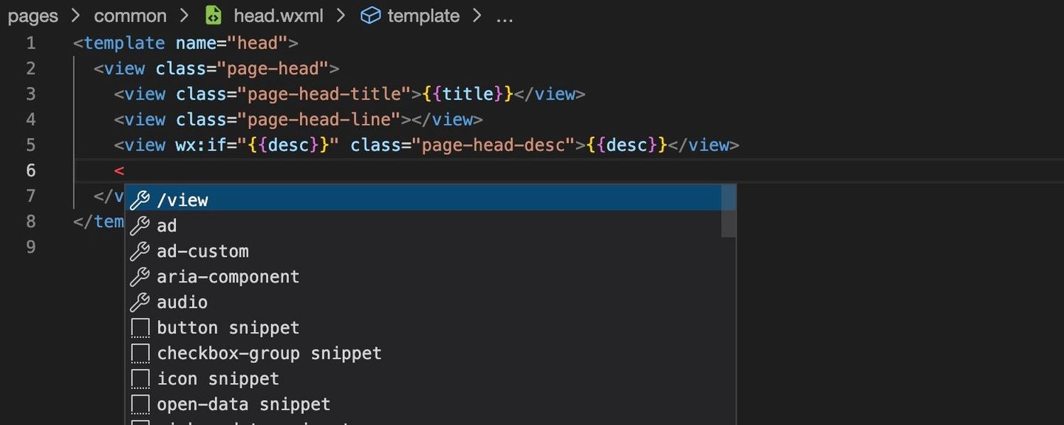
Task: Pick the 'open-data snippet' suggestion
Action: 423,404
